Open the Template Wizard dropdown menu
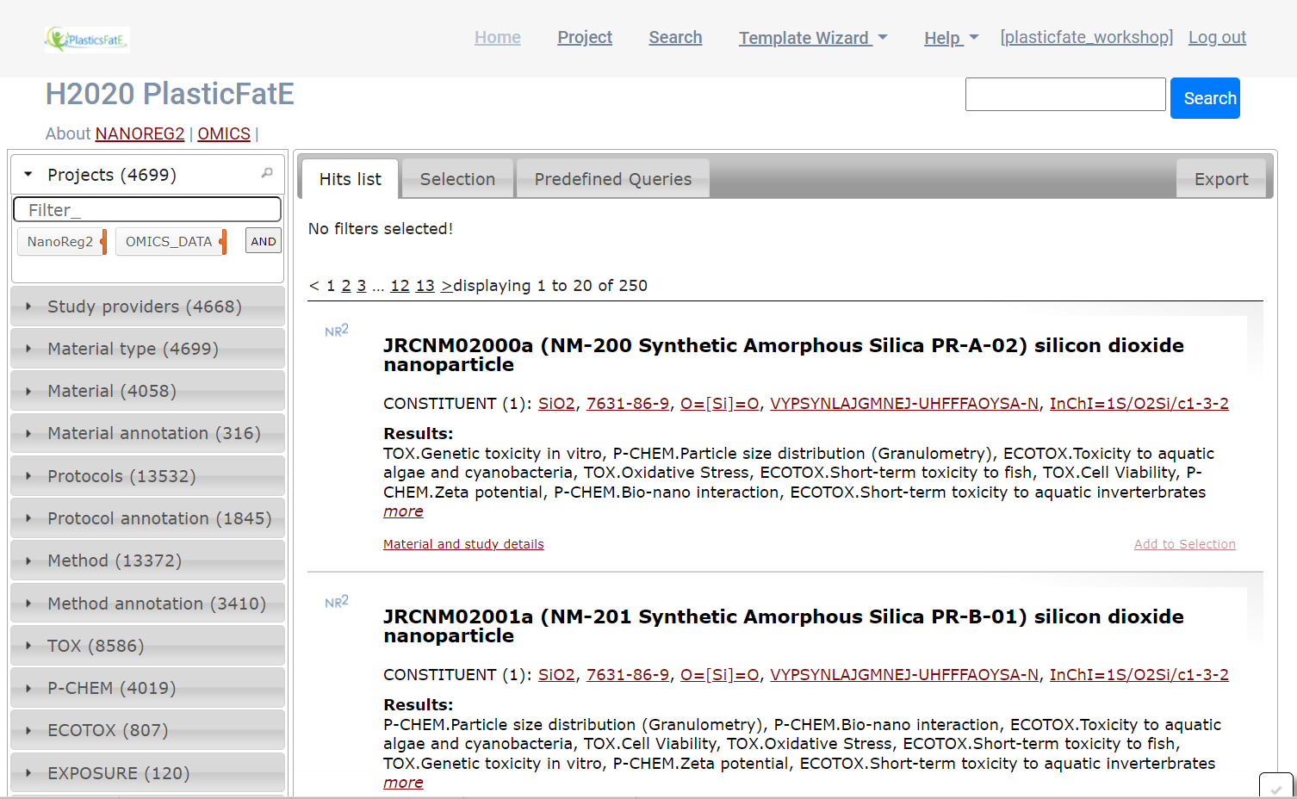The height and width of the screenshot is (799, 1297). tap(812, 38)
